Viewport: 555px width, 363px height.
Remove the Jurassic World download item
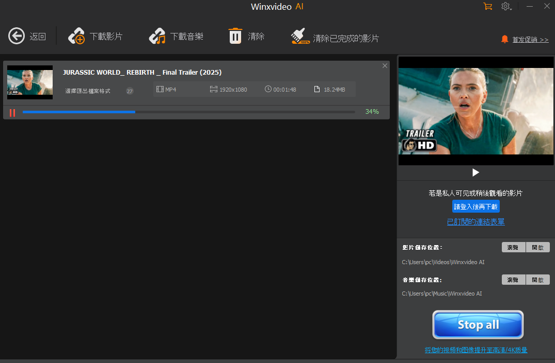(385, 66)
